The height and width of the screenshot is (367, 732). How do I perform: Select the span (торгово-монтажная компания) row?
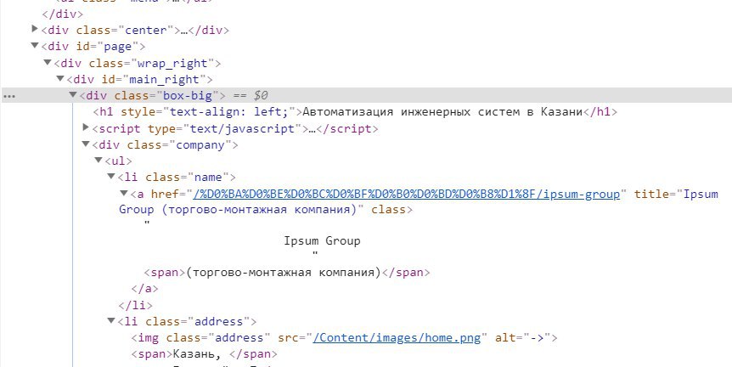pyautogui.click(x=287, y=272)
